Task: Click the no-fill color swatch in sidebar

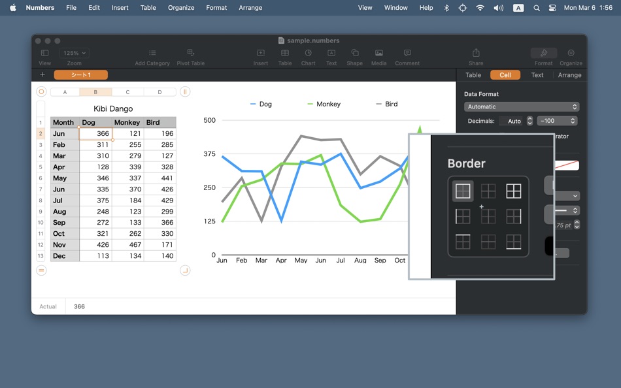Action: click(567, 165)
